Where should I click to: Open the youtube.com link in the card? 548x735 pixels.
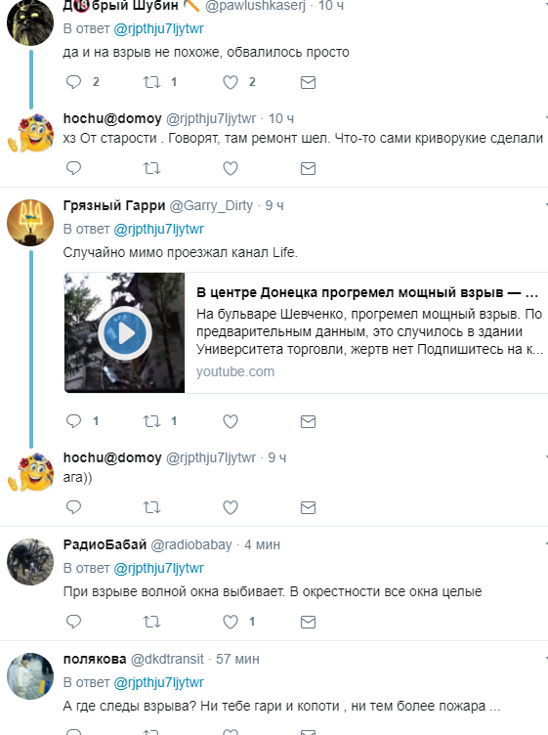[x=235, y=371]
